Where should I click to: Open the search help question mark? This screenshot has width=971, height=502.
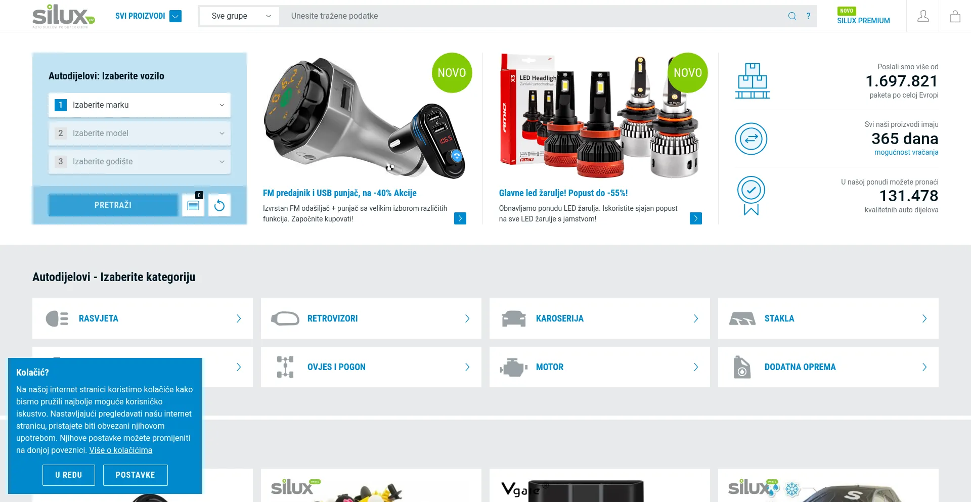point(808,16)
